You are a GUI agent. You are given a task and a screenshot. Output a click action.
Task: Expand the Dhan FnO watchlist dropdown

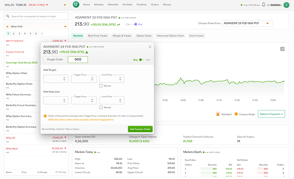(x=65, y=27)
